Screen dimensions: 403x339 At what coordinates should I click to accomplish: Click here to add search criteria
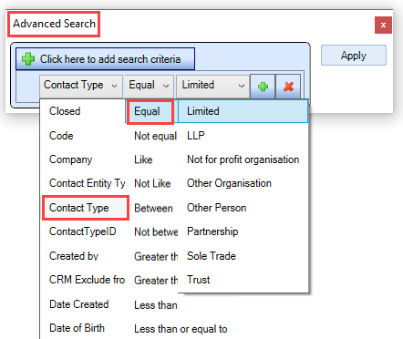[x=105, y=59]
